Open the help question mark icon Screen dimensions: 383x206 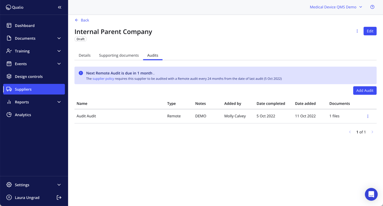[372, 7]
